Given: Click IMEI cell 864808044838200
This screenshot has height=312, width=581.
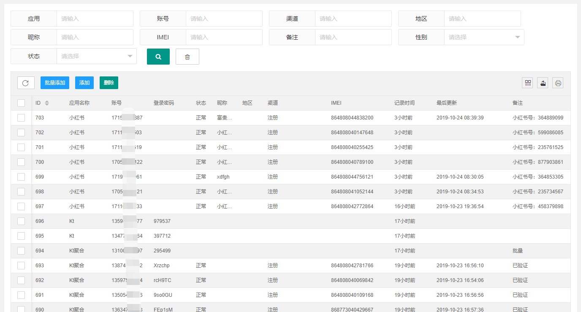Looking at the screenshot, I should point(352,118).
